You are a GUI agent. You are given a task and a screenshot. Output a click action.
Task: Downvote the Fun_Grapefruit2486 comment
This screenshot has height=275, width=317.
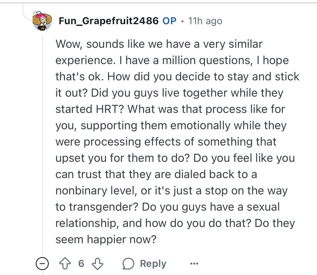97,264
